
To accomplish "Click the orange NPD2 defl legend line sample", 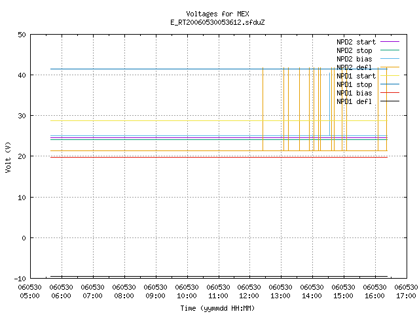I will coord(390,67).
